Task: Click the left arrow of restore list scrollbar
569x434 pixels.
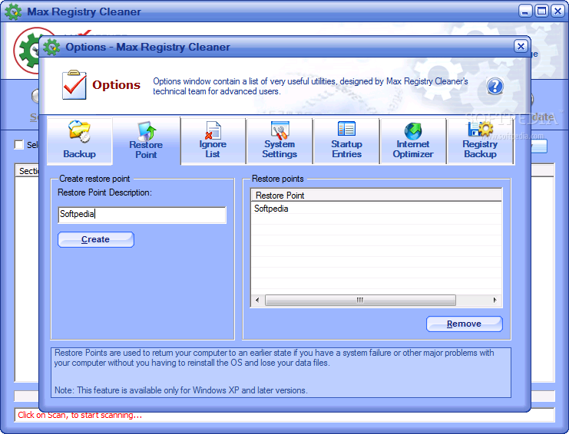Action: pyautogui.click(x=257, y=300)
